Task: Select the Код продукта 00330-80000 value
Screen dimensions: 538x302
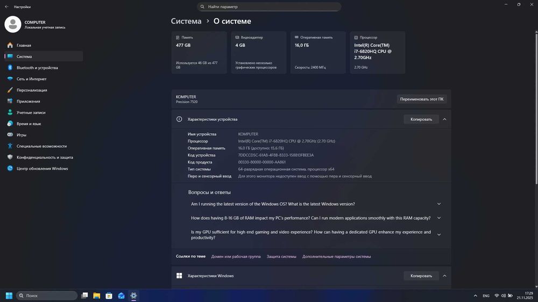Action: coord(262,162)
